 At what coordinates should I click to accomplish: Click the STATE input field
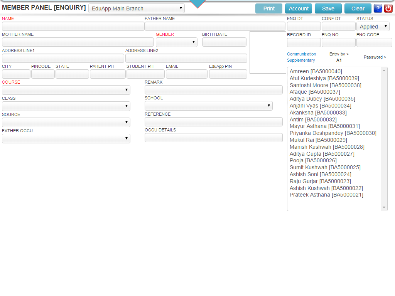point(72,74)
